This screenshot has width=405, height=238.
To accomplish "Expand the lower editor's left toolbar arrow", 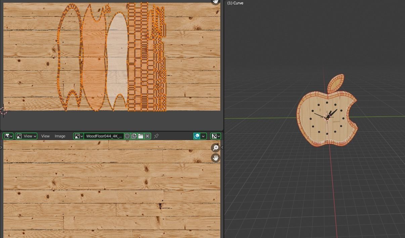I will (1, 147).
